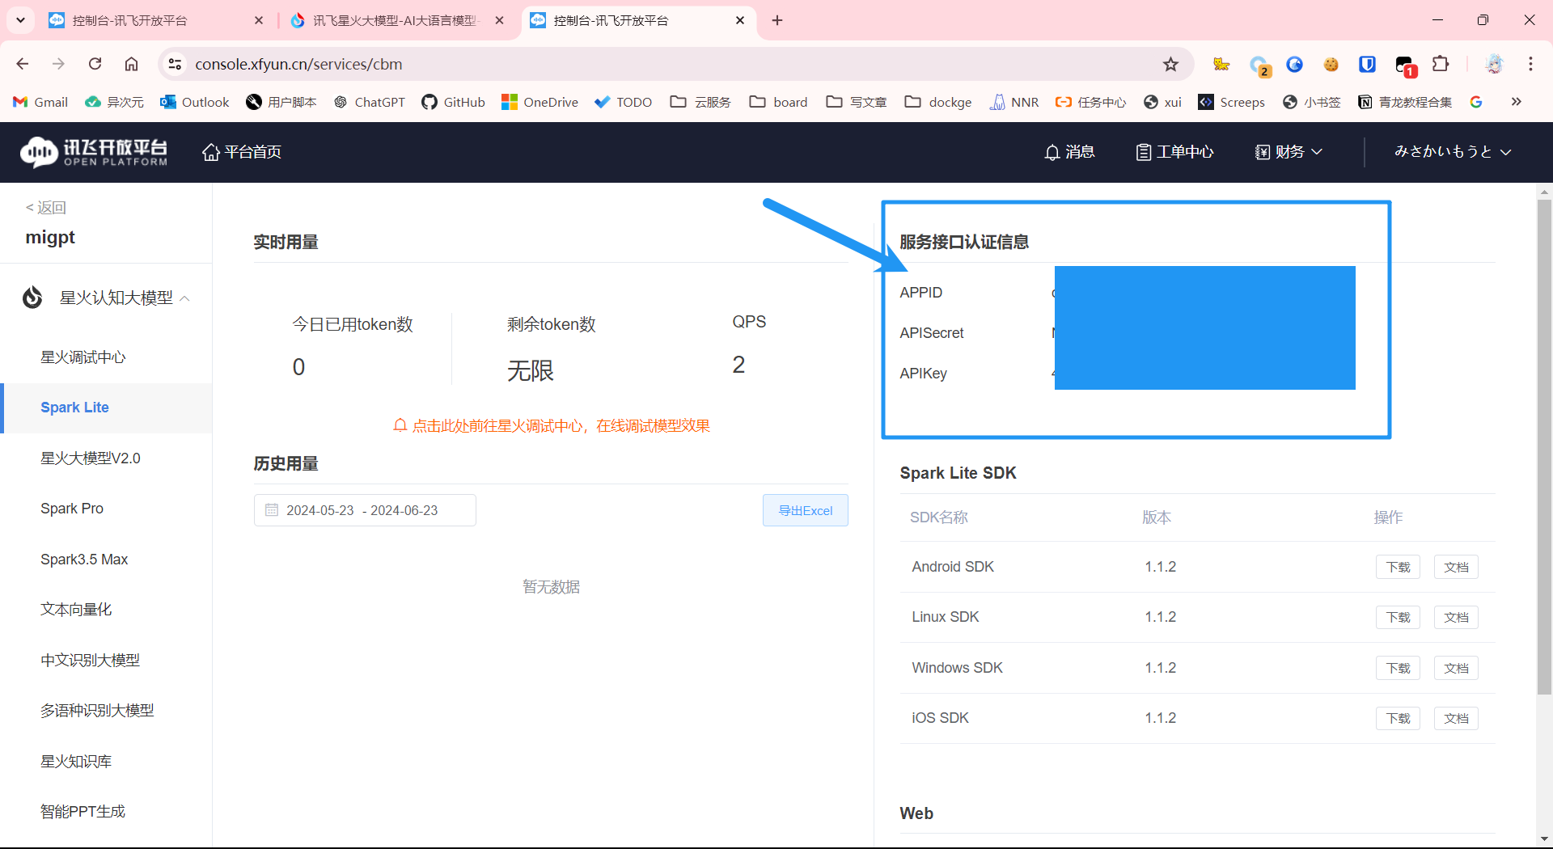Screen dimensions: 1553x849
Task: Click the iFlytek Open Platform logo
Action: (94, 152)
